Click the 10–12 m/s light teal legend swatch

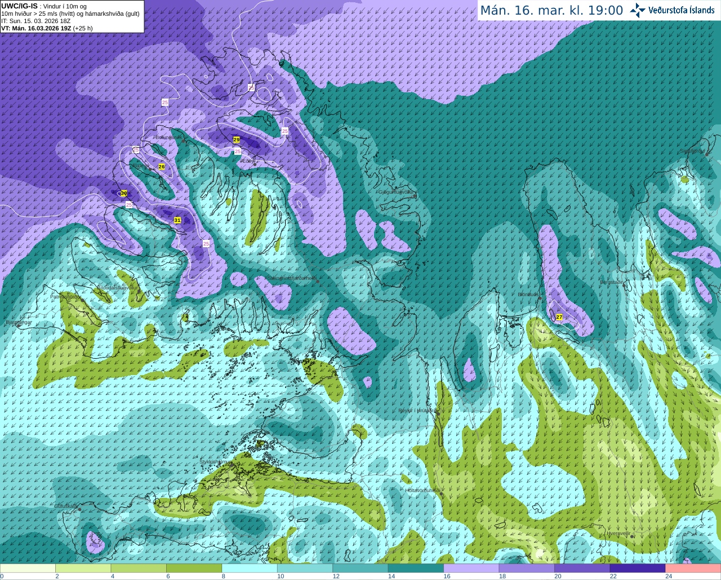(x=305, y=568)
